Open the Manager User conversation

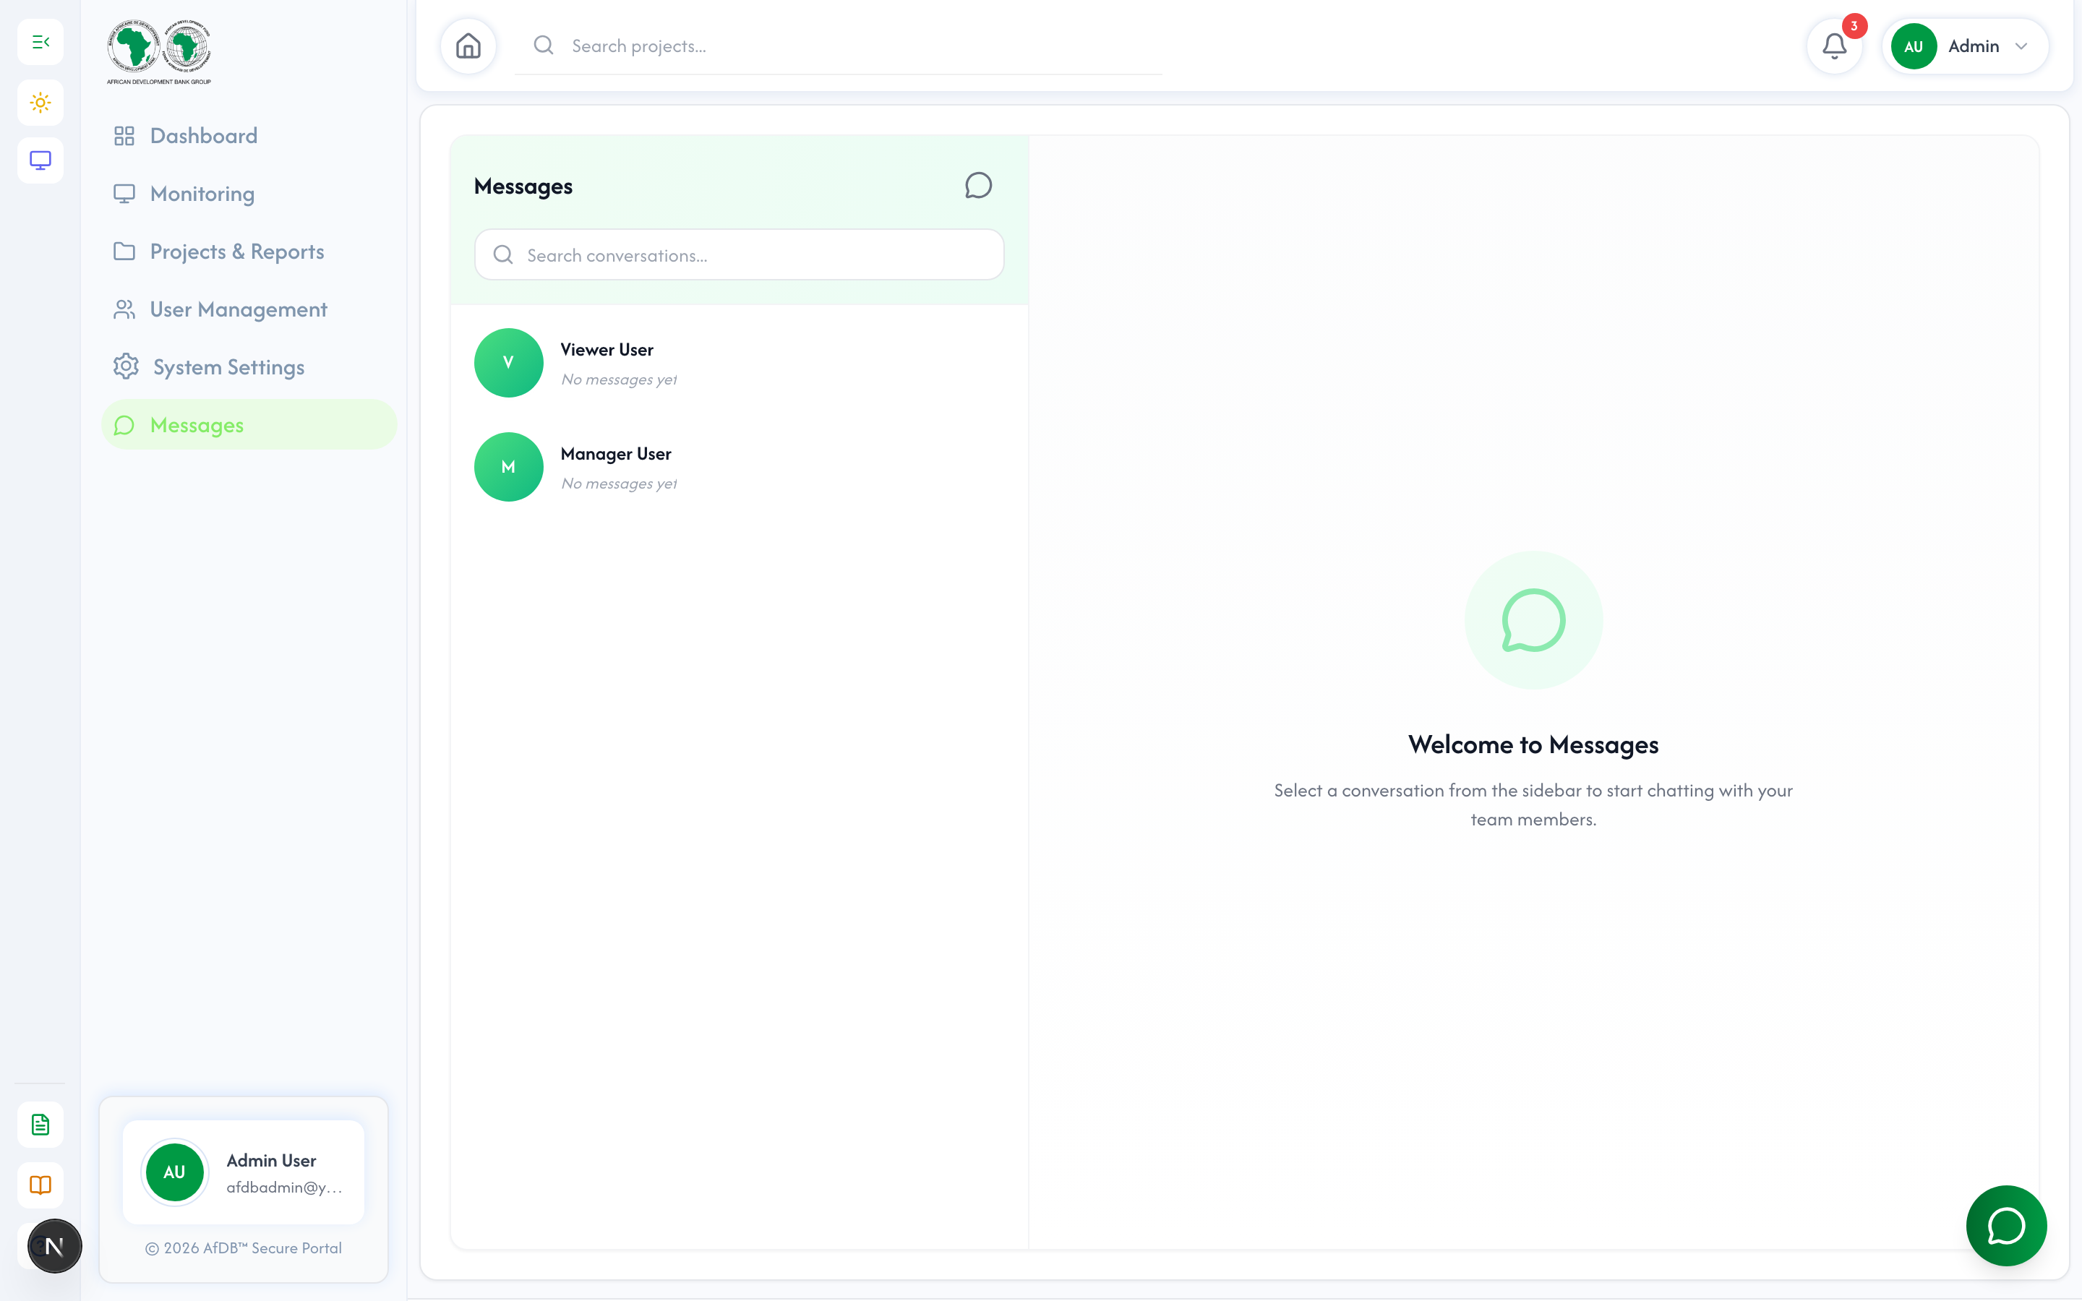(739, 466)
